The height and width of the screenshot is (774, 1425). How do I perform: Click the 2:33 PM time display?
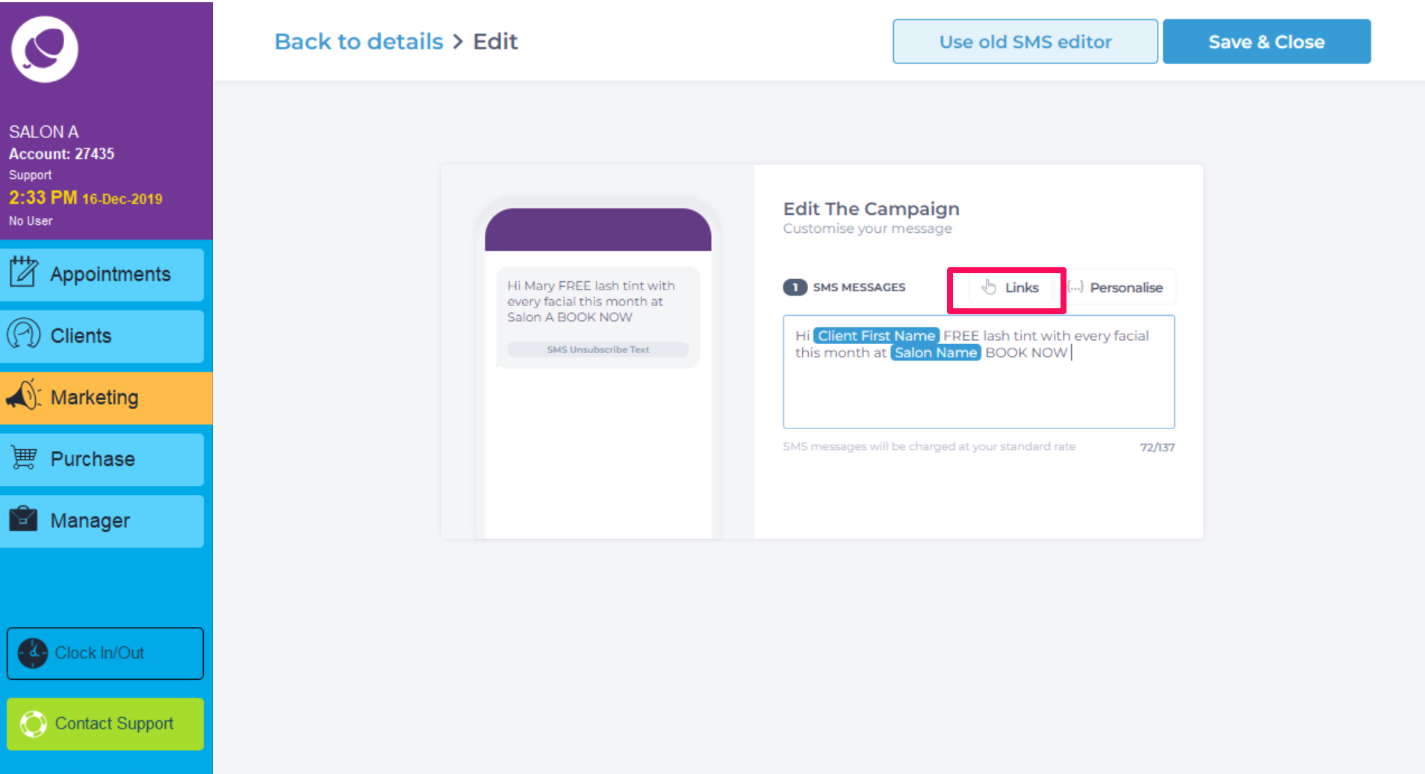pyautogui.click(x=43, y=198)
